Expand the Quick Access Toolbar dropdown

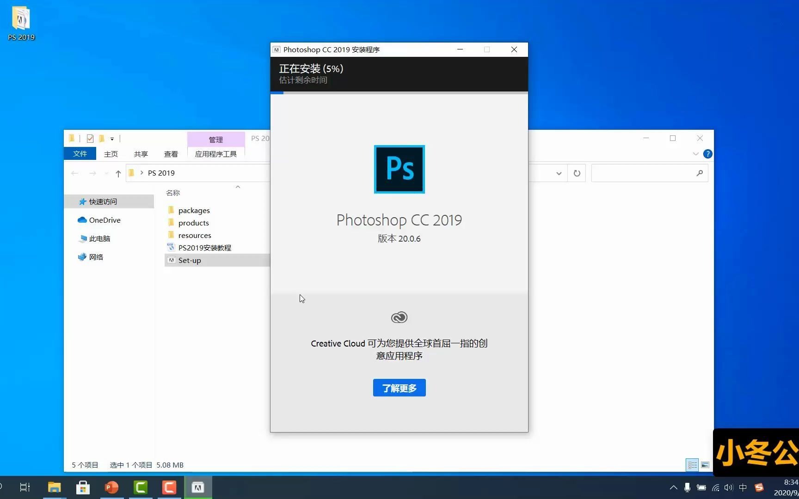112,138
